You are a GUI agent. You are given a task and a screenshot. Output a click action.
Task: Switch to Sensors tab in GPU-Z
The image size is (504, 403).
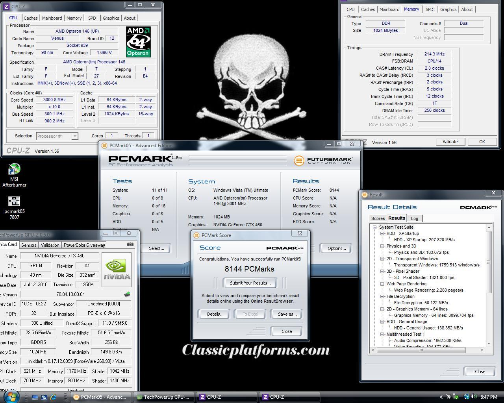click(29, 245)
